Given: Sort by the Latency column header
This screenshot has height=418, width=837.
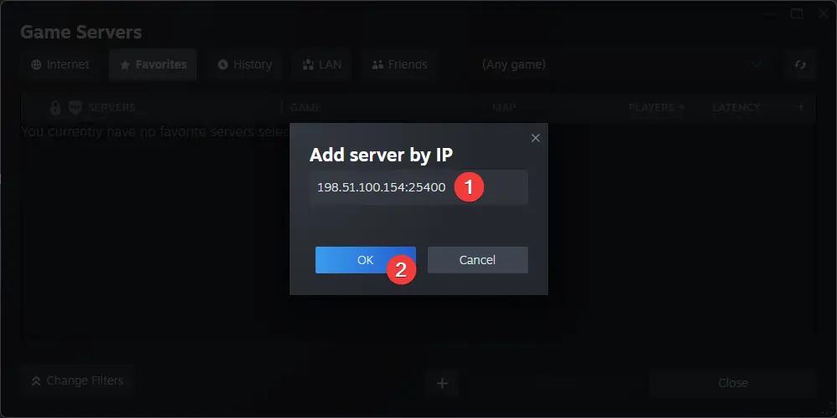Looking at the screenshot, I should click(x=736, y=108).
